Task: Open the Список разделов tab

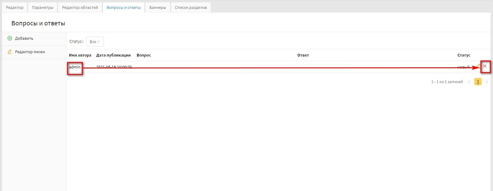Action: [x=191, y=8]
